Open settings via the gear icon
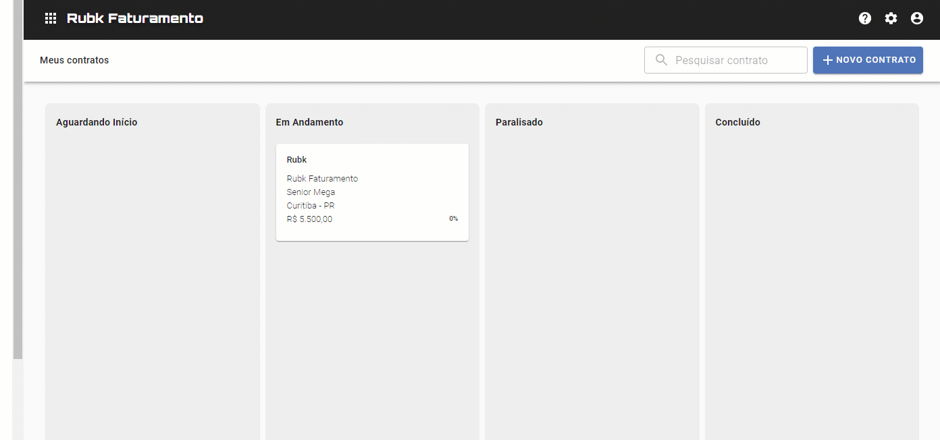The height and width of the screenshot is (440, 940). pos(891,19)
